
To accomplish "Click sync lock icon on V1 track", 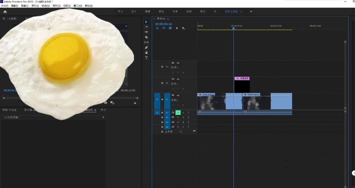I will [x=173, y=96].
